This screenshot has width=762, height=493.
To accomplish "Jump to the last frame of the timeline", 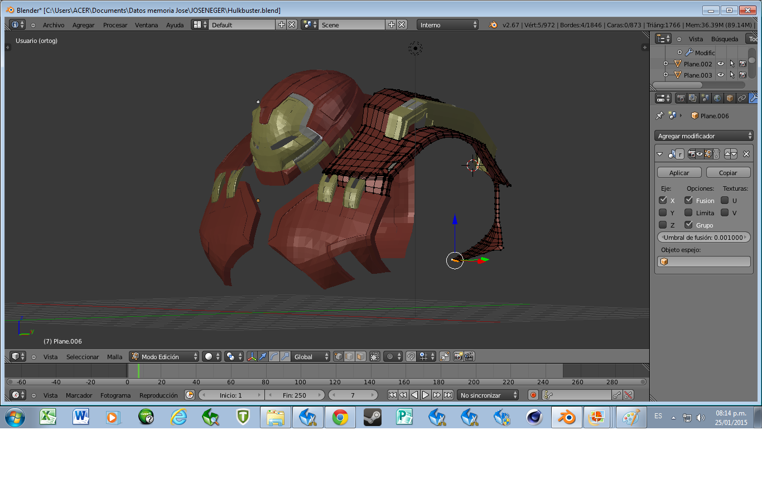I will click(447, 395).
